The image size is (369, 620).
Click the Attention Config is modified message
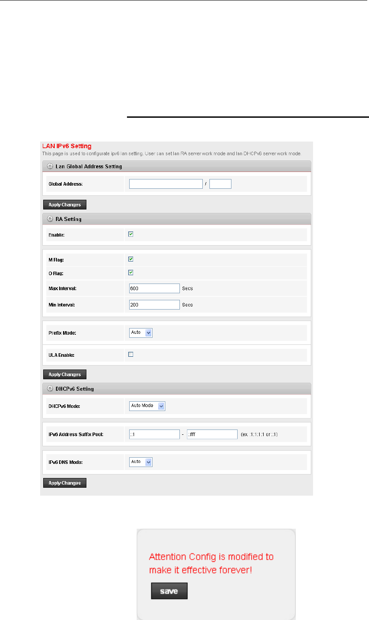point(211,563)
